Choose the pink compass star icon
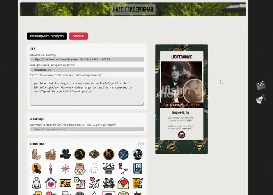 pos(65,168)
